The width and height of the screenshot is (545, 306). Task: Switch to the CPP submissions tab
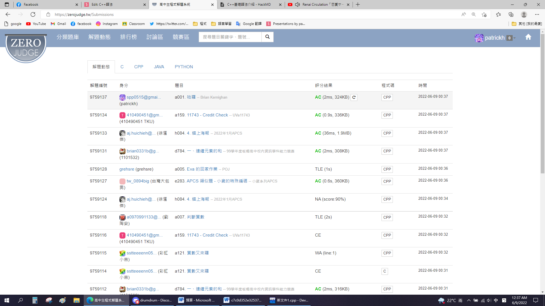point(139,67)
